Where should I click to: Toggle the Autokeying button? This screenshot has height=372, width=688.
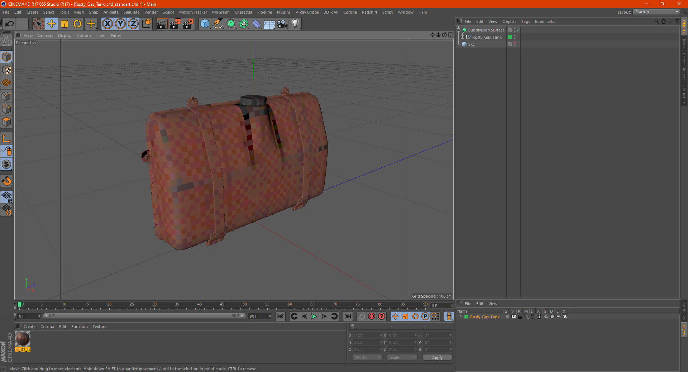tap(372, 316)
